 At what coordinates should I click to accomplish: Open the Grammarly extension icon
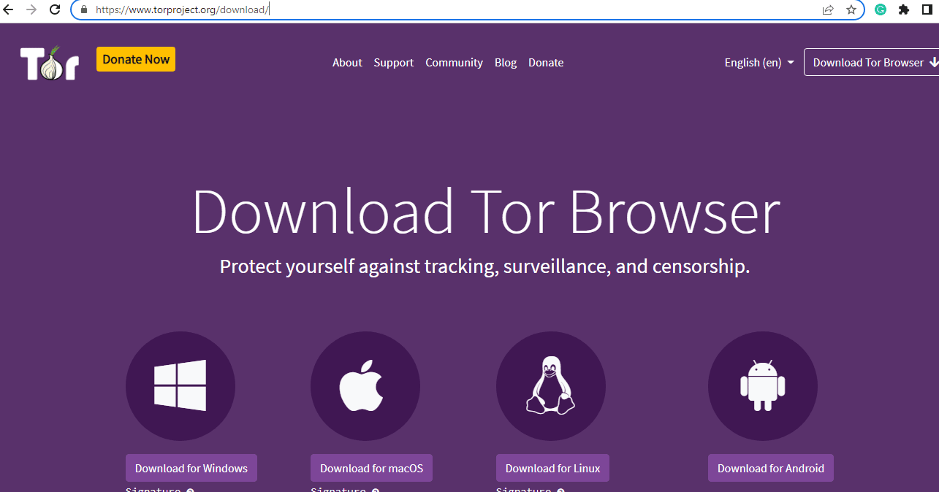881,9
